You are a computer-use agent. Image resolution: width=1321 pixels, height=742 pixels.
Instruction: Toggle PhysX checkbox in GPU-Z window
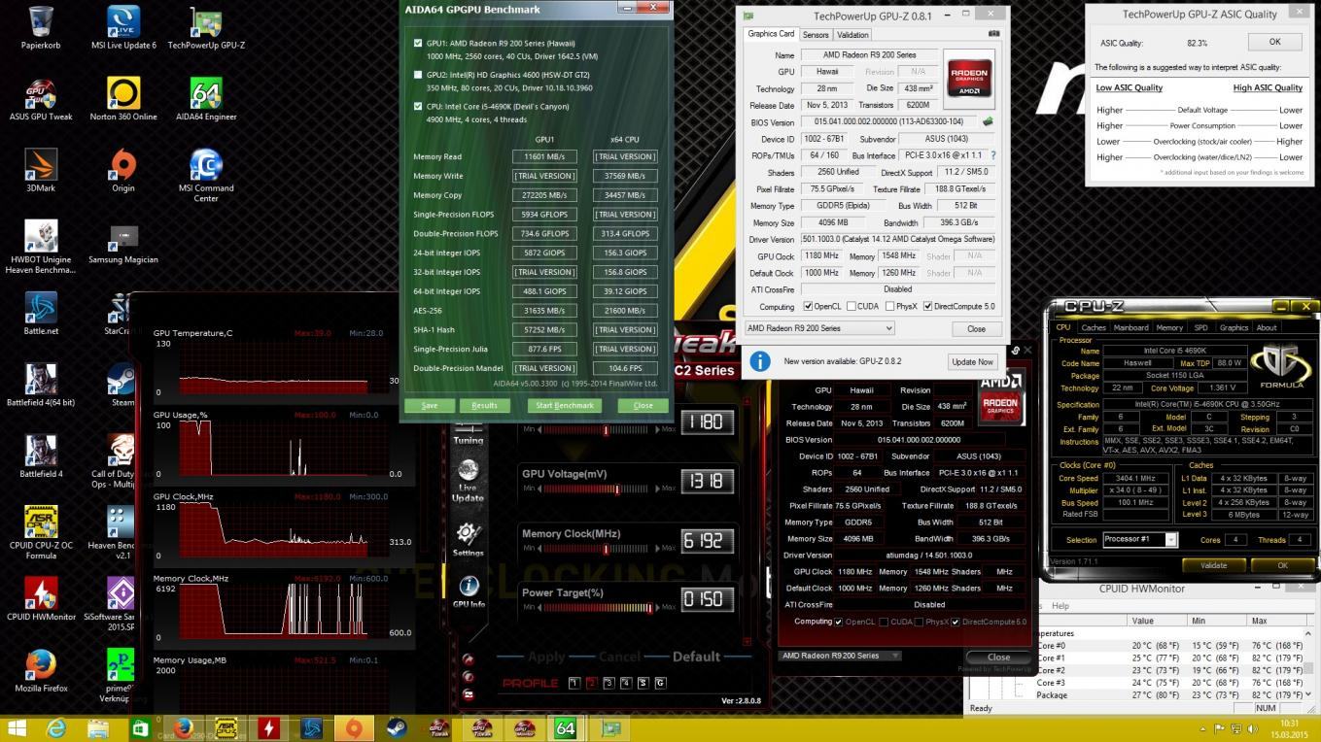[887, 307]
